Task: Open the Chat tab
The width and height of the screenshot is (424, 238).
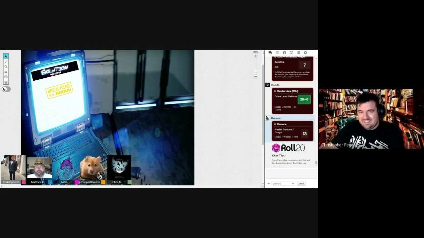Action: point(270,53)
